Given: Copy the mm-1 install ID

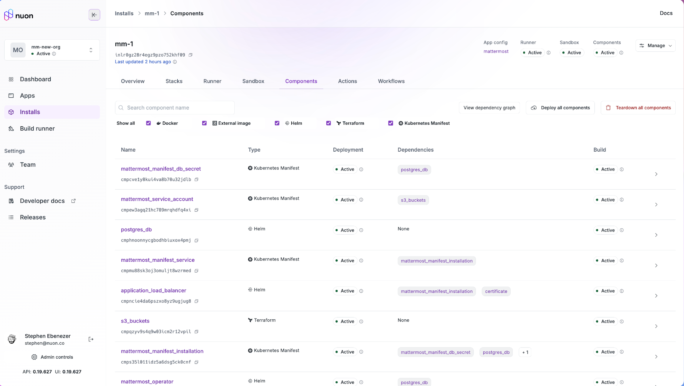Looking at the screenshot, I should coord(190,55).
